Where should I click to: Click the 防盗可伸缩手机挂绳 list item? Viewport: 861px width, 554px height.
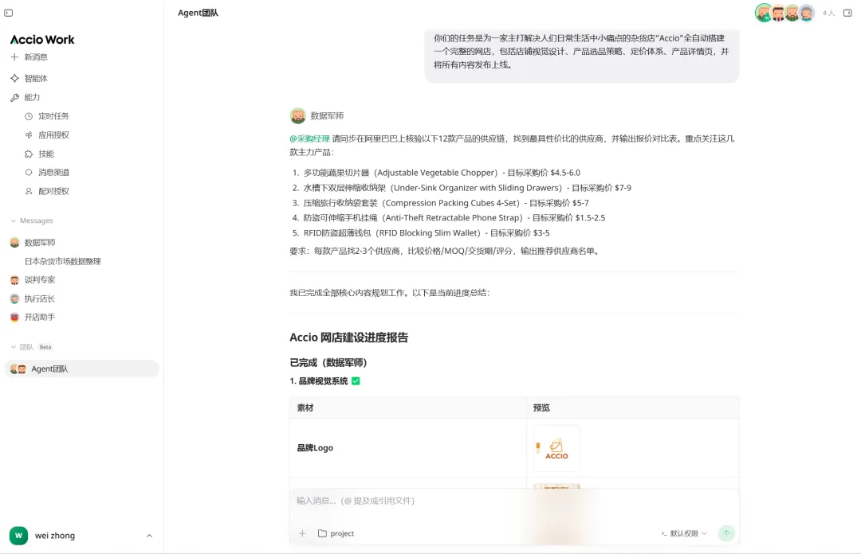454,218
